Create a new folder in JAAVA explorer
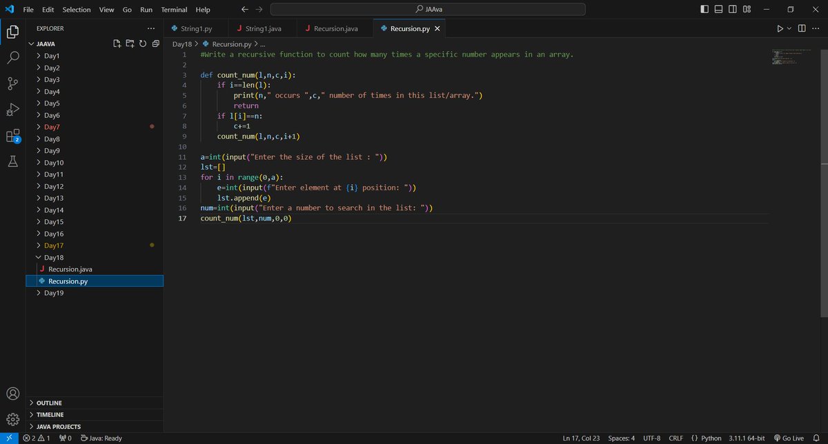This screenshot has width=828, height=444. 130,43
